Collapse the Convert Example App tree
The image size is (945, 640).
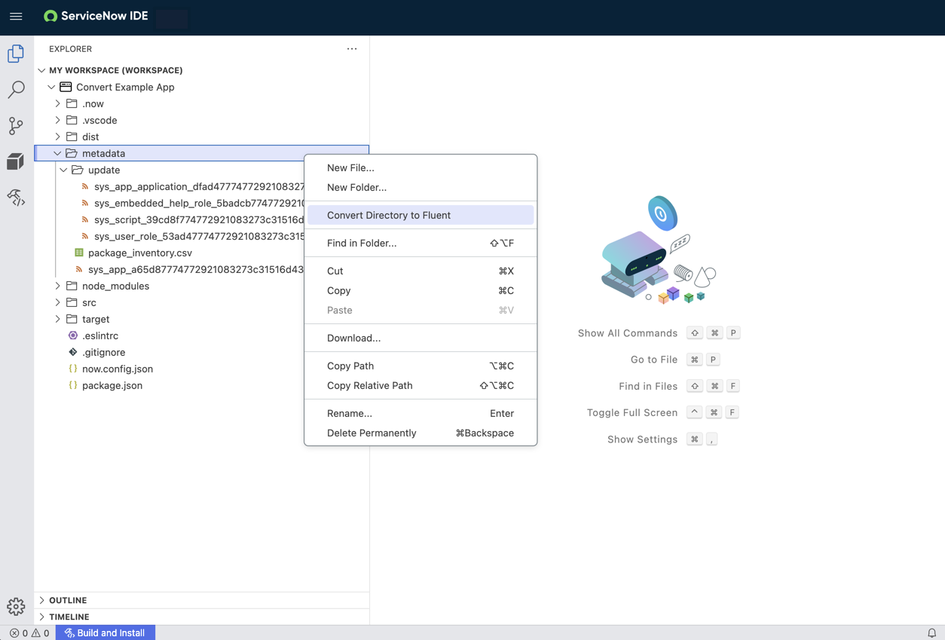pos(52,87)
